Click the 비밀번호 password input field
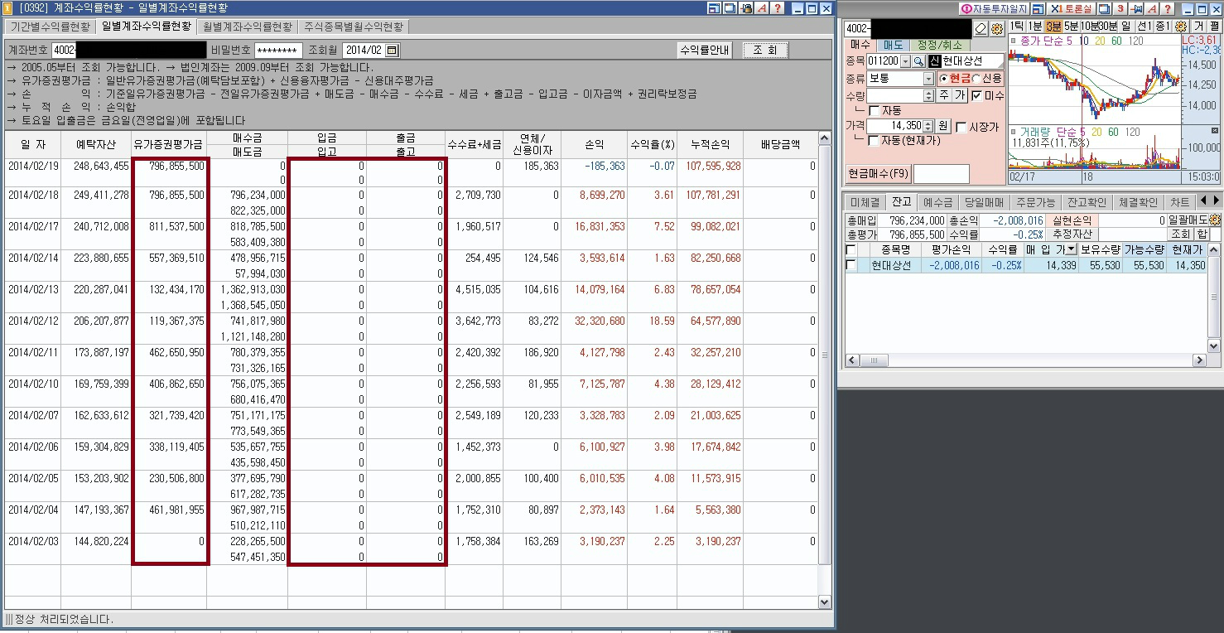This screenshot has height=633, width=1224. [278, 51]
